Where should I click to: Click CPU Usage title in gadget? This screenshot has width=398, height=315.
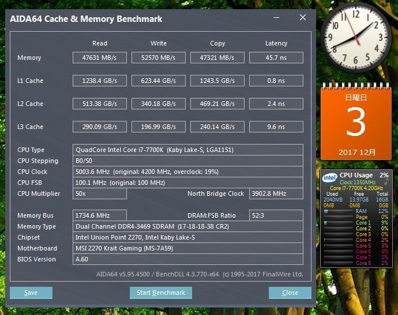(x=356, y=176)
